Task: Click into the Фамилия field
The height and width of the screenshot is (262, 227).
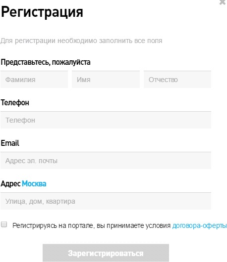Action: click(x=34, y=80)
